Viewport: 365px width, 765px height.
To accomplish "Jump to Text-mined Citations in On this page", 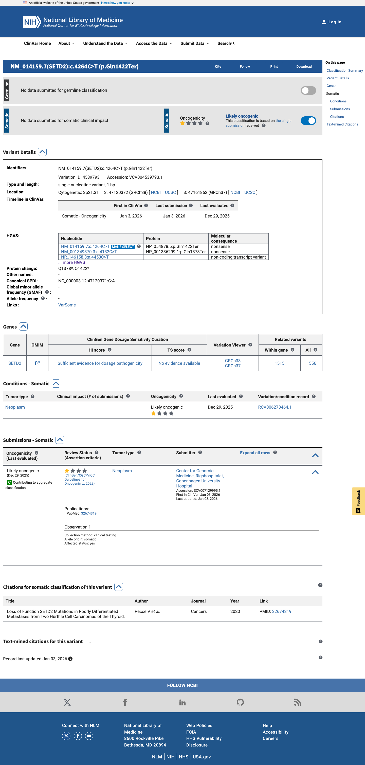I will pyautogui.click(x=342, y=124).
